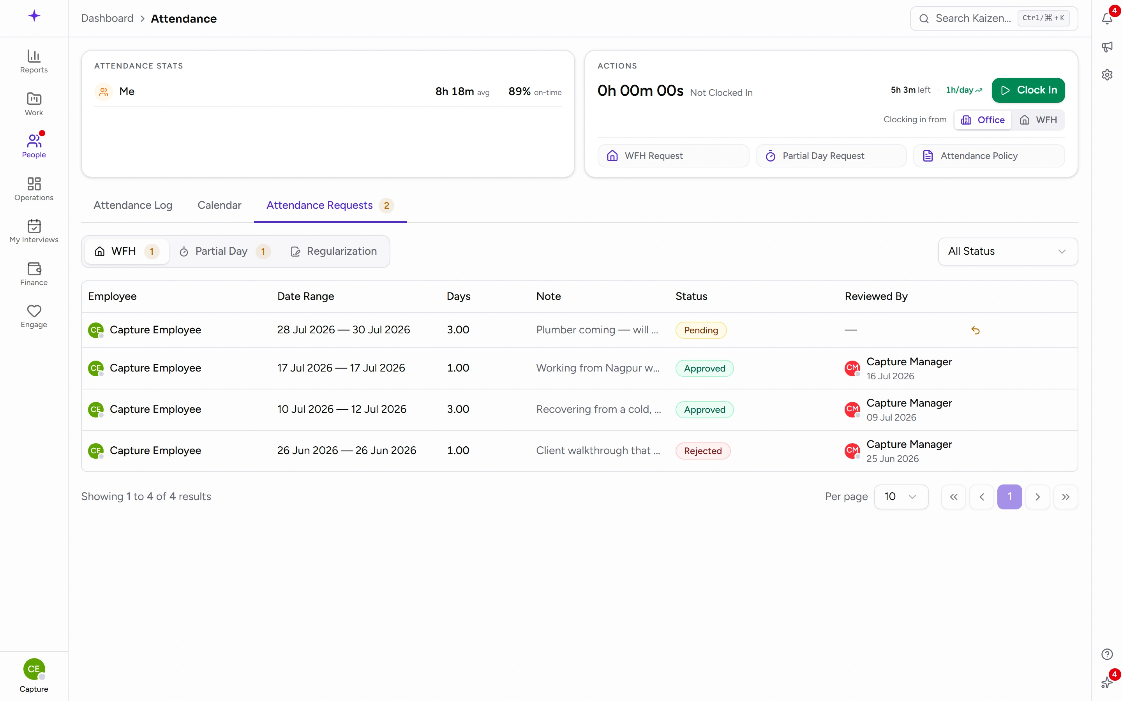The height and width of the screenshot is (701, 1122).
Task: Open the All Status dropdown
Action: point(1007,251)
